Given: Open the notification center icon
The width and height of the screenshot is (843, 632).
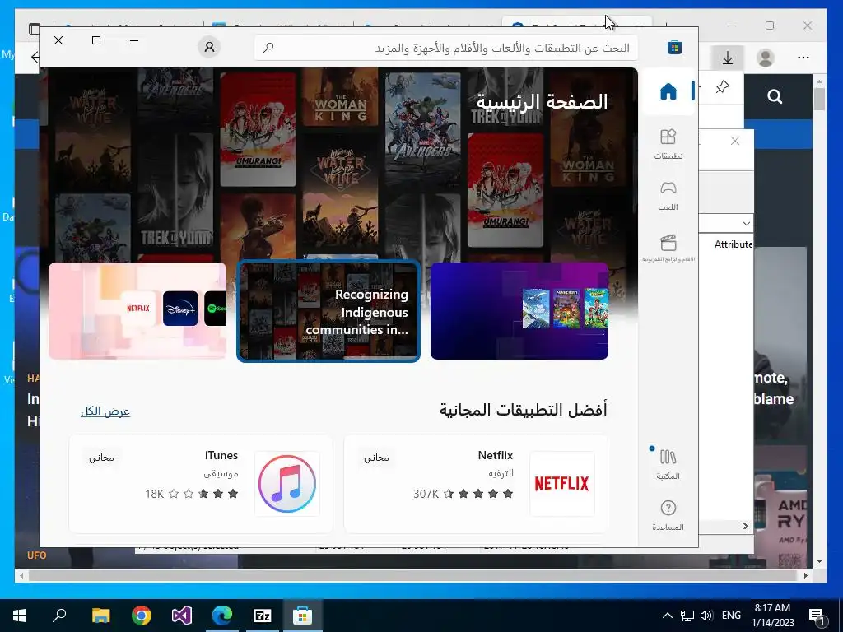Looking at the screenshot, I should tap(817, 616).
